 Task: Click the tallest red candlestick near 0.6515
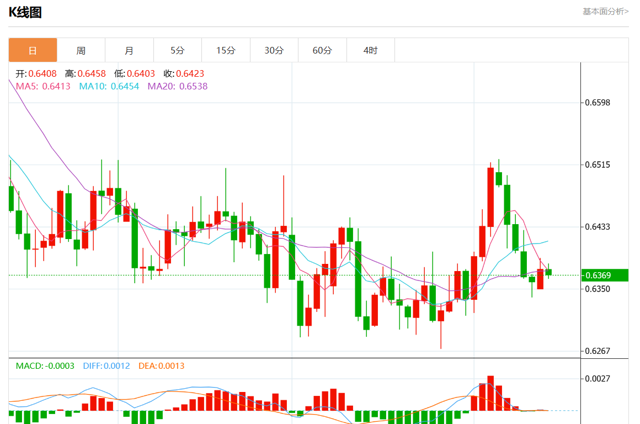coord(490,197)
